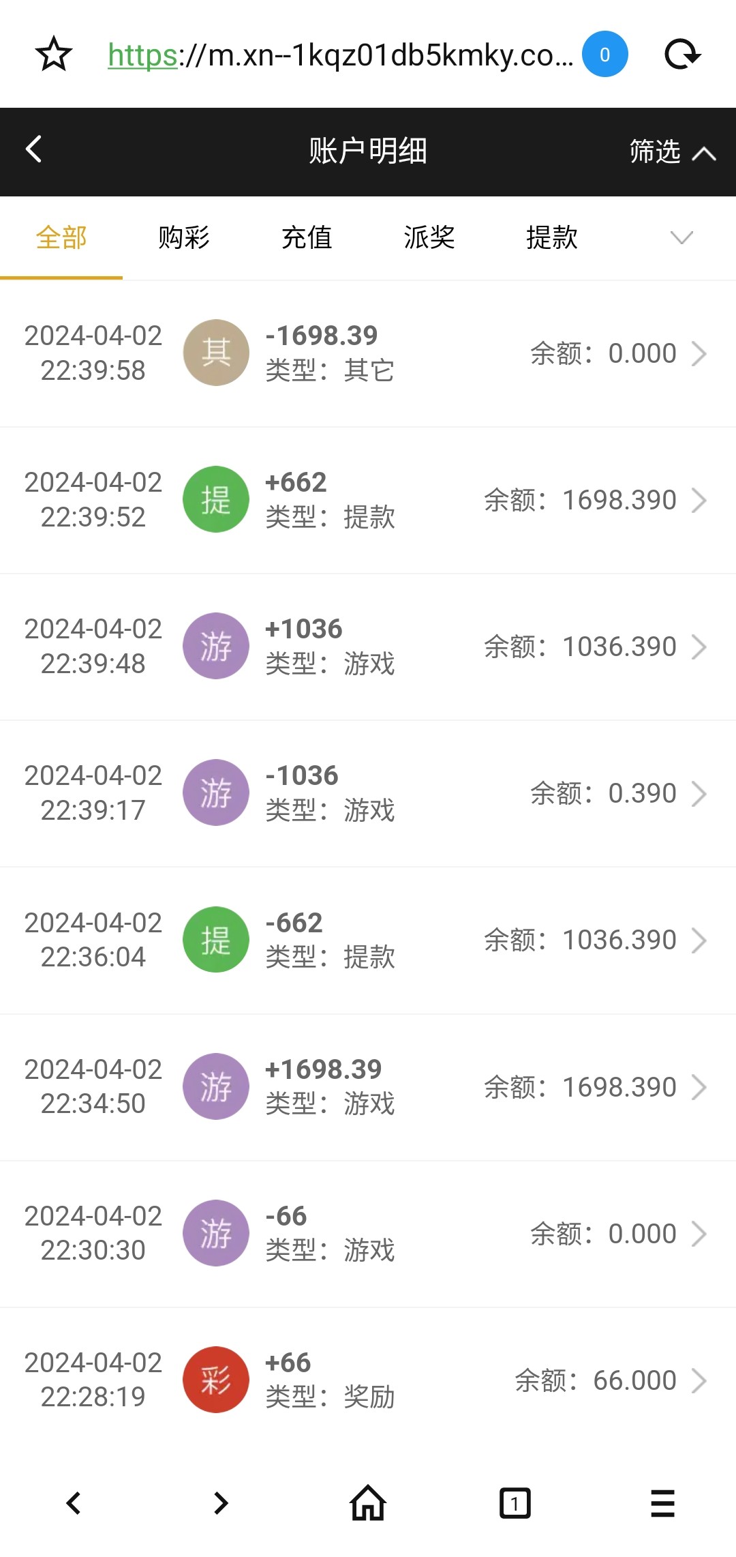Select the 提款 tab
This screenshot has height=1557, width=736.
coord(552,237)
